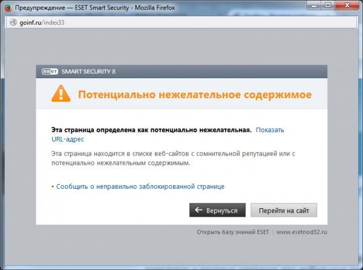Click the globe site identity icon
Viewport: 363px width, 270px height.
point(13,22)
